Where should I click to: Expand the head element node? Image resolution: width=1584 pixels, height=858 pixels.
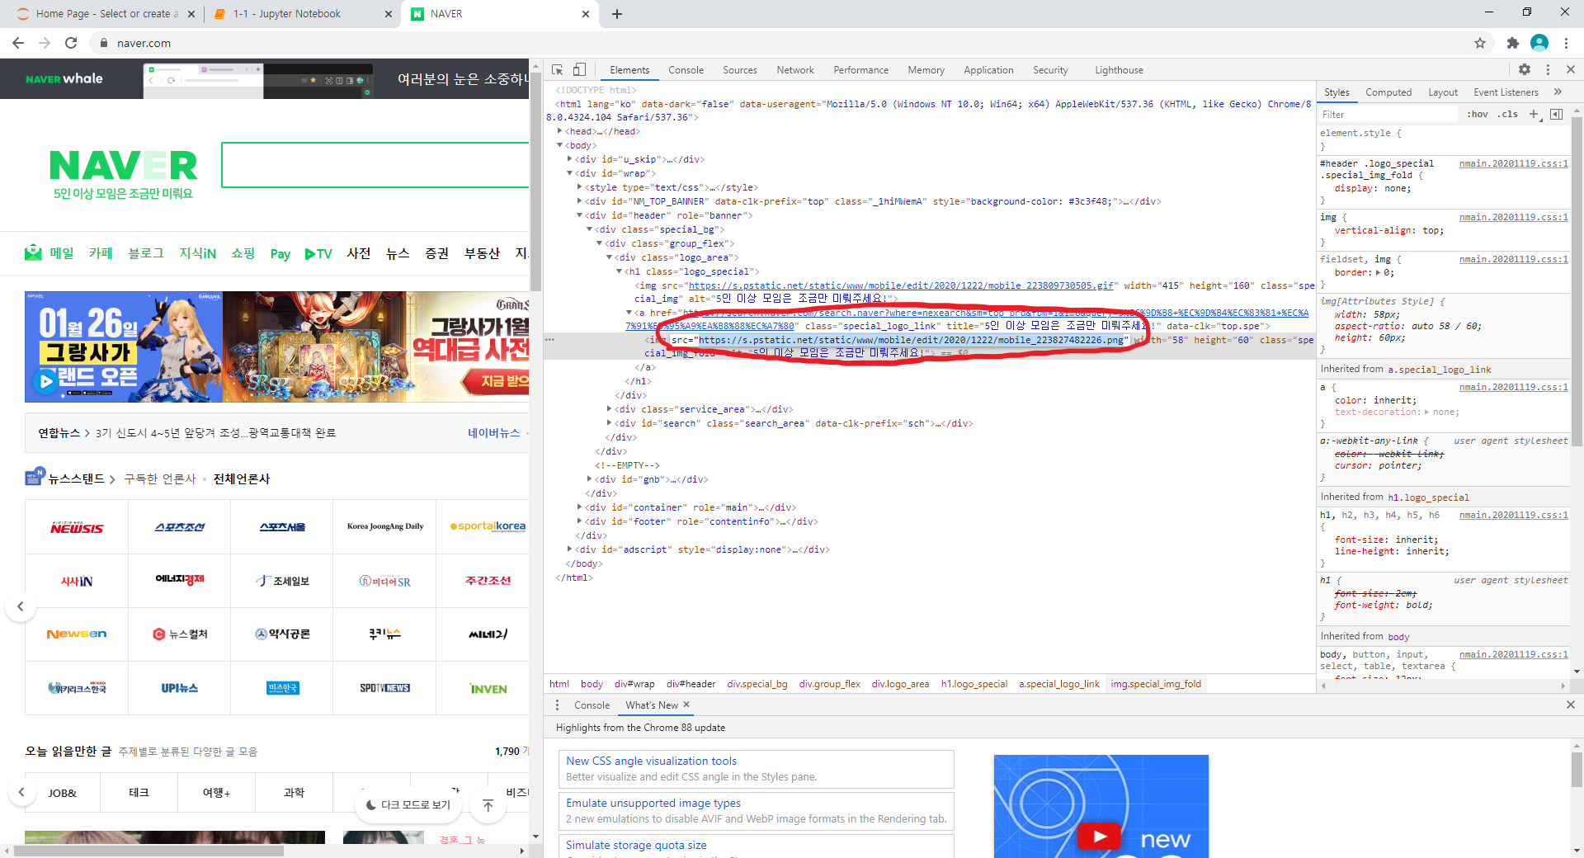pos(560,131)
